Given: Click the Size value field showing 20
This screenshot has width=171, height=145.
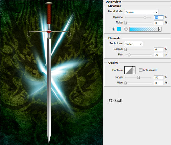Looking at the screenshot, I should [159, 55].
